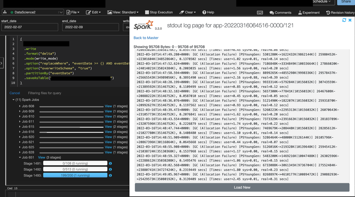355x197 pixels.
Task: Open the Edit menu
Action: [x=94, y=12]
